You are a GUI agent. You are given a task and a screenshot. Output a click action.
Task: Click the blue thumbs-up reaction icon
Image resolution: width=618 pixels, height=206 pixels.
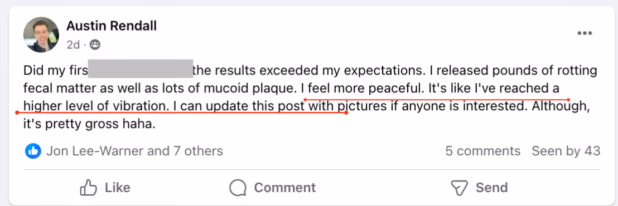coord(33,151)
